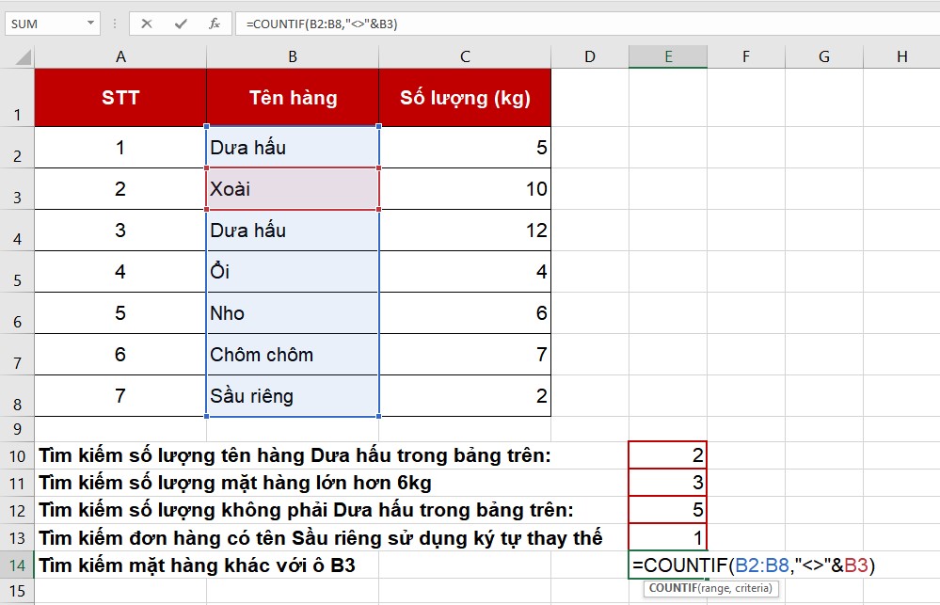Image resolution: width=940 pixels, height=605 pixels.
Task: Select the row 11 label about lớn hơn 6kg
Action: tap(235, 482)
